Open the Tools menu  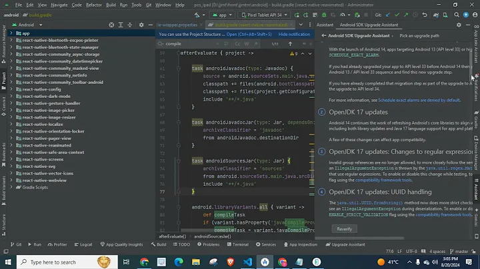coord(136,5)
